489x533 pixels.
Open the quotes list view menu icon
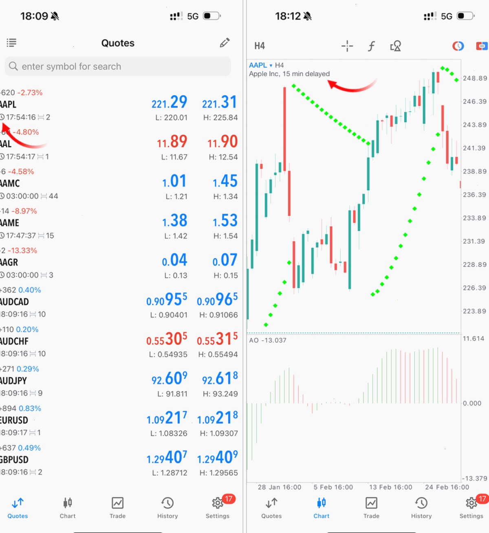coord(11,42)
